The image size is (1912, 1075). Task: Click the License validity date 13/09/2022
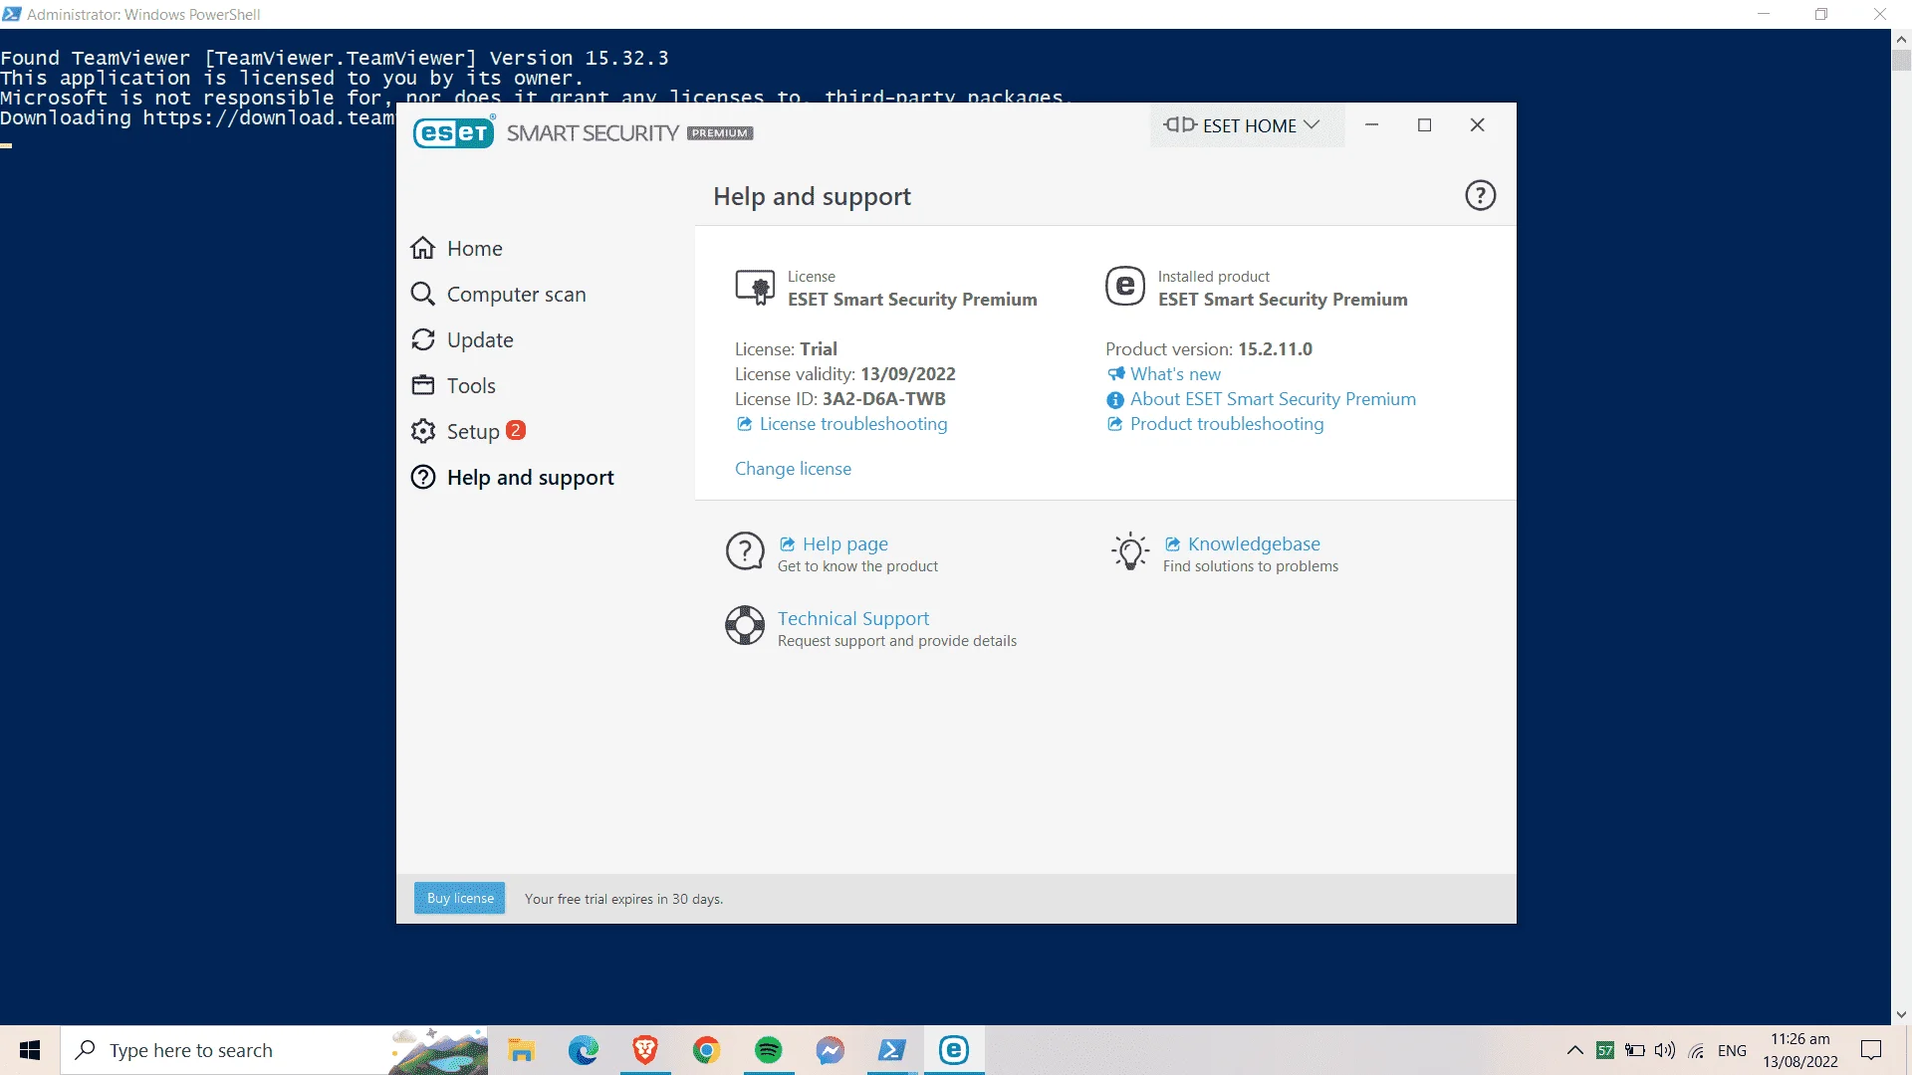coord(908,374)
